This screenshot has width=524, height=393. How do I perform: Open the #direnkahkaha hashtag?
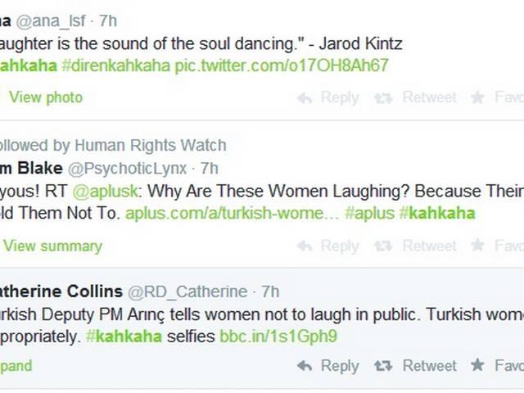click(116, 65)
